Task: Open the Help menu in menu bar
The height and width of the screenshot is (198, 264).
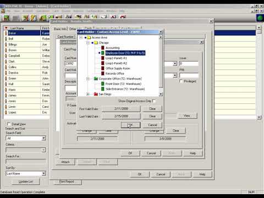Action: coord(122,11)
